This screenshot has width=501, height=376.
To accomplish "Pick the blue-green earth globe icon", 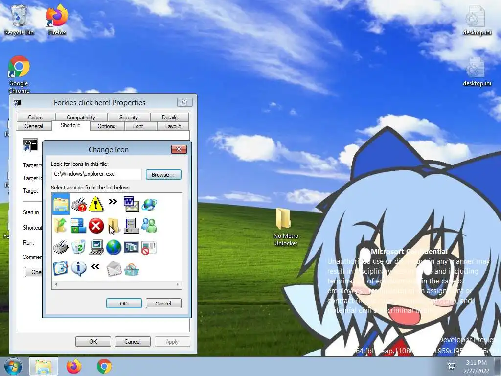I will click(x=114, y=247).
